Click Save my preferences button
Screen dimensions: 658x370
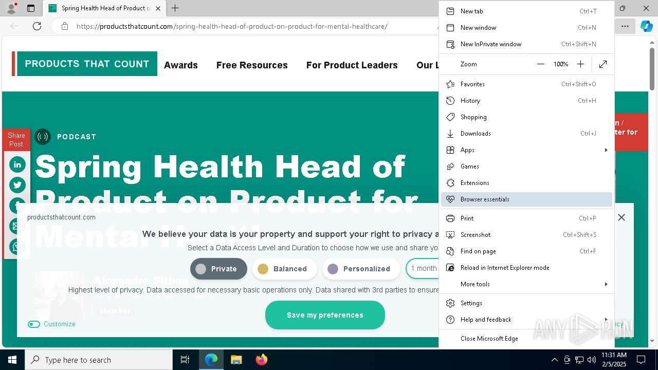[325, 315]
